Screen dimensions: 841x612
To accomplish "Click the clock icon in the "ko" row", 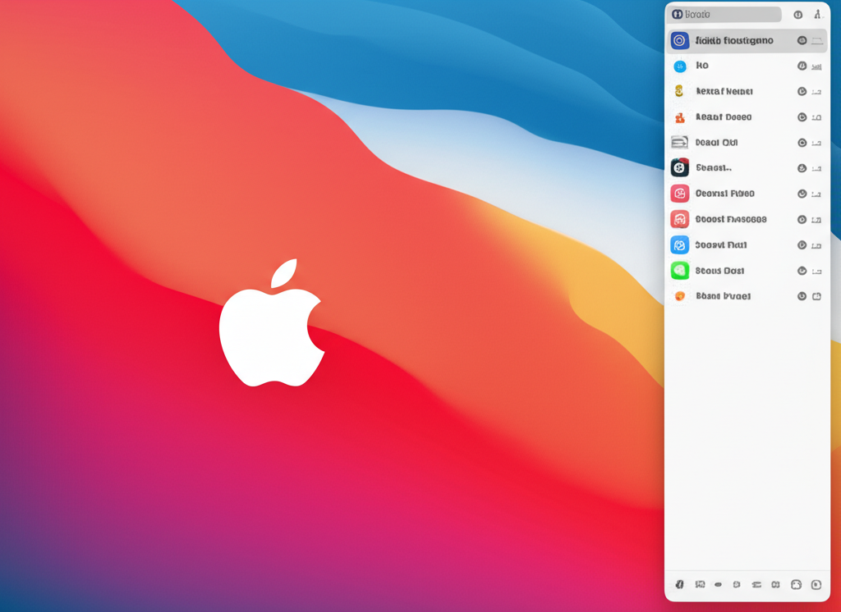I will tap(802, 66).
